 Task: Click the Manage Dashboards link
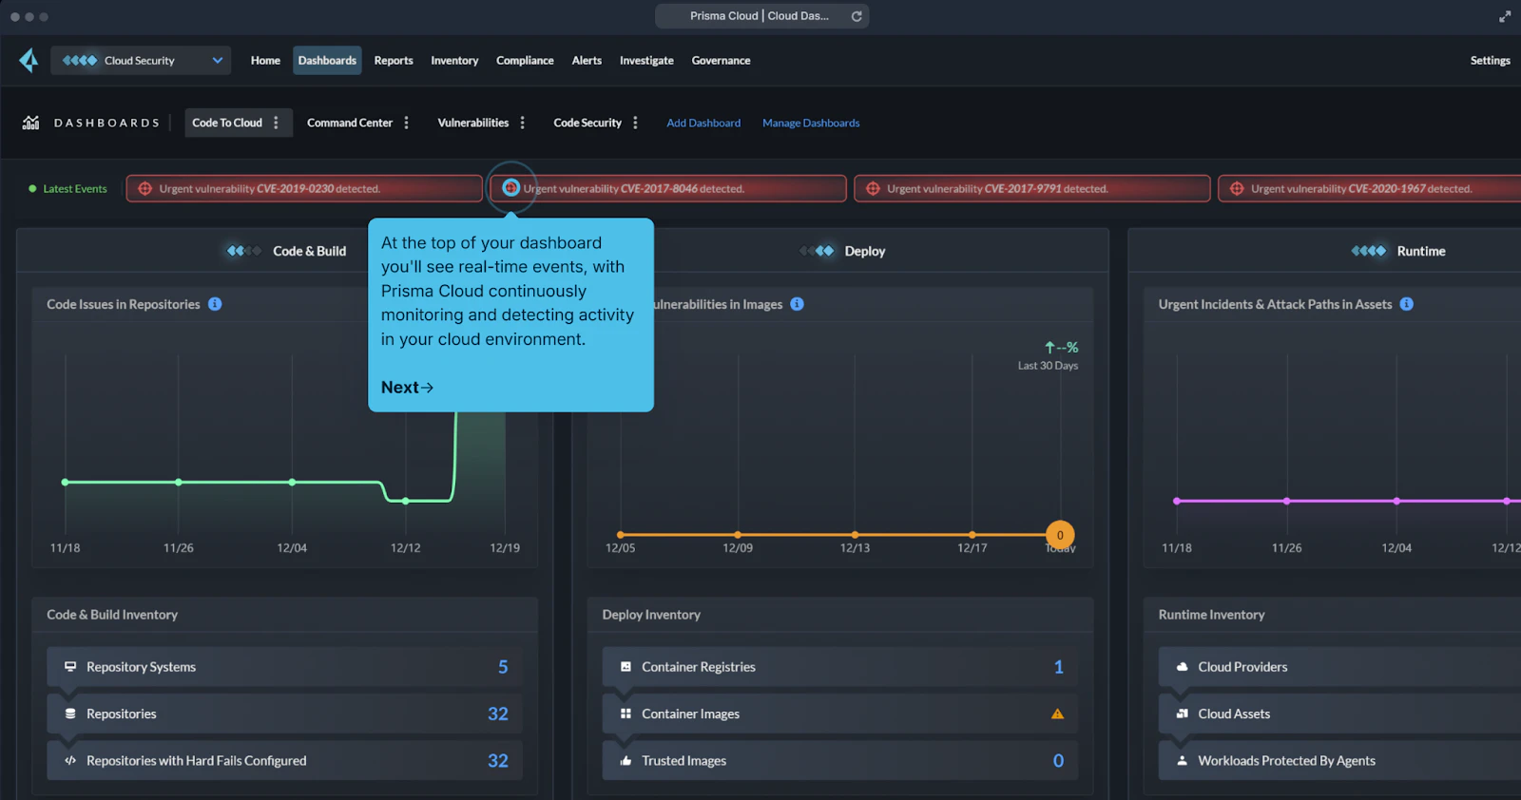click(x=811, y=123)
